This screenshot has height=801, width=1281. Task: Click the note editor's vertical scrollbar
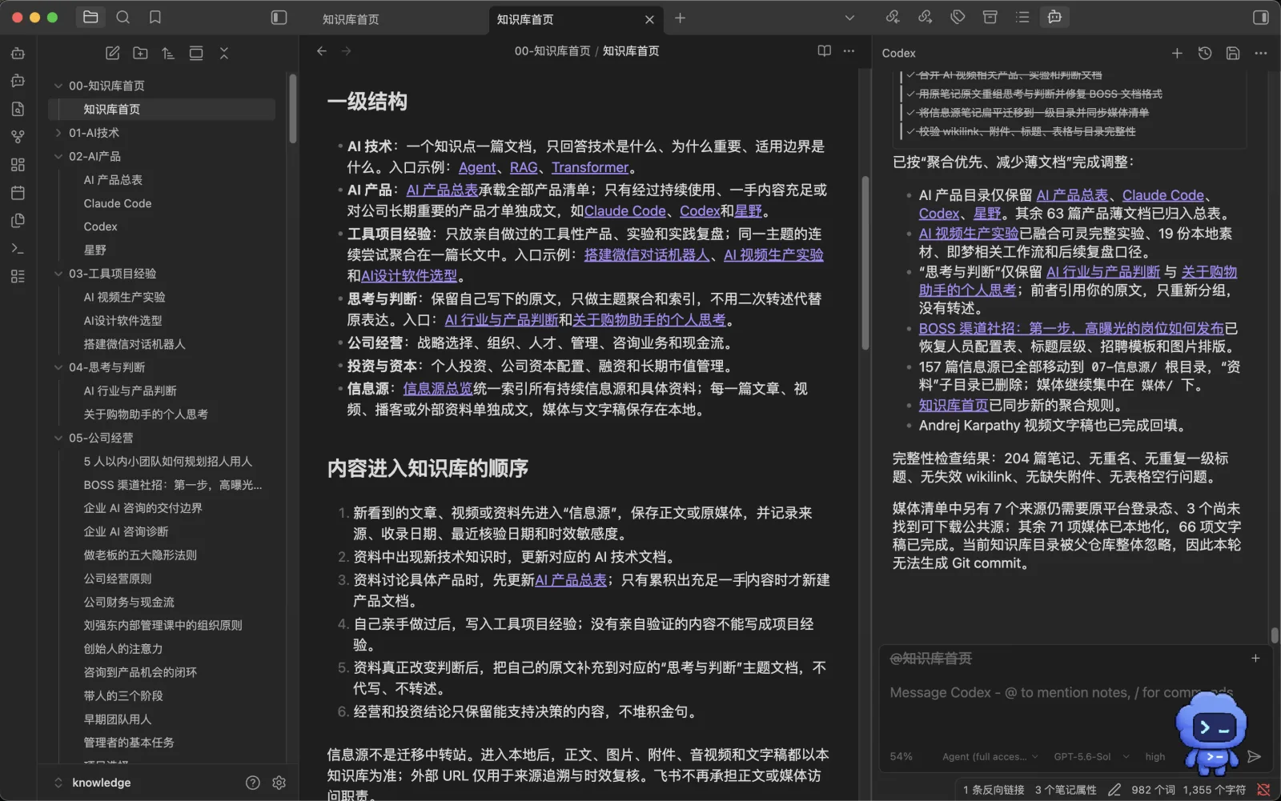tap(865, 262)
